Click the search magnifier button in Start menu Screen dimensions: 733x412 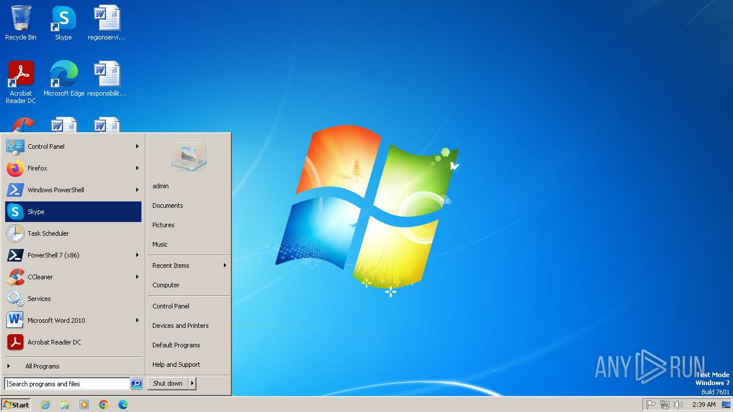pos(136,384)
